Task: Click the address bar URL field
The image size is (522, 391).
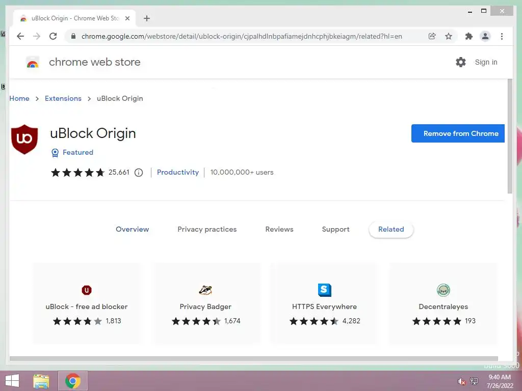Action: 242,36
